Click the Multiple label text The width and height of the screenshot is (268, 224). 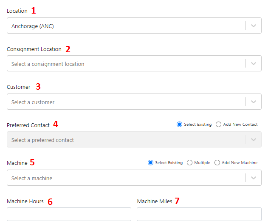point(202,163)
